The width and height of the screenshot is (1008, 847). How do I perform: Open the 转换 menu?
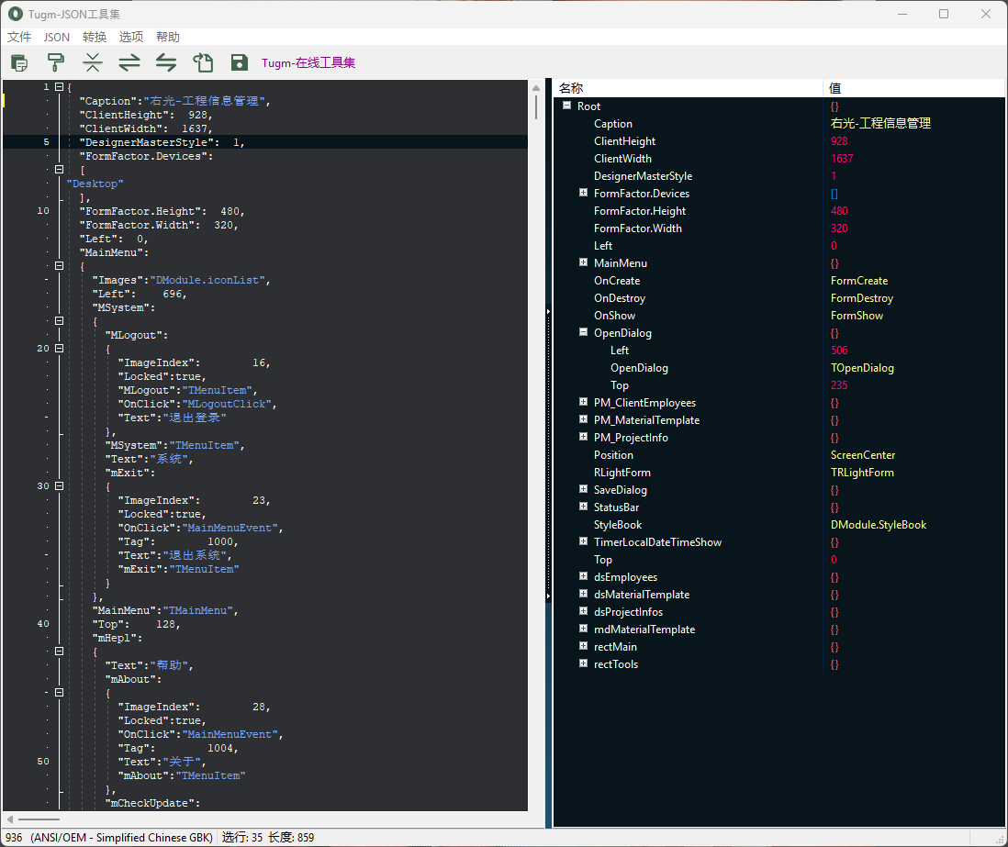[94, 37]
